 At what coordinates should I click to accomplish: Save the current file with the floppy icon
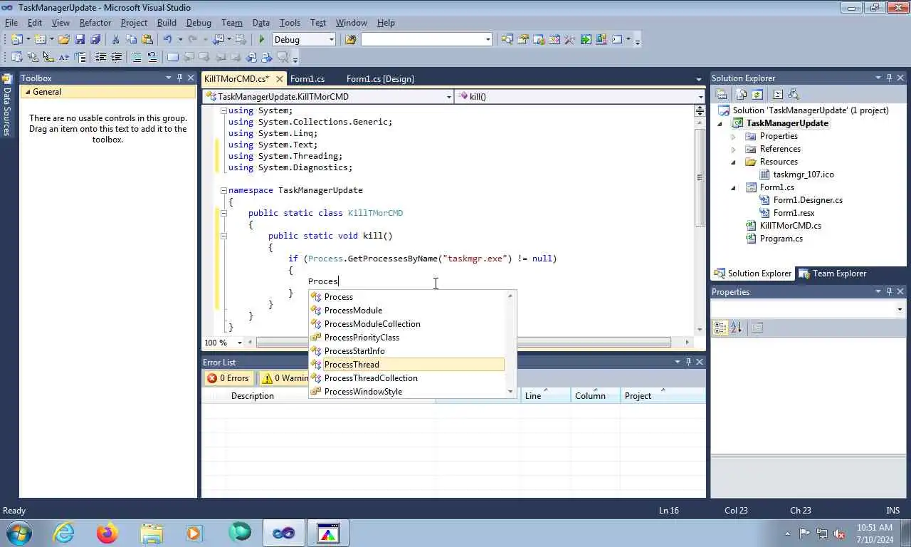pos(80,40)
